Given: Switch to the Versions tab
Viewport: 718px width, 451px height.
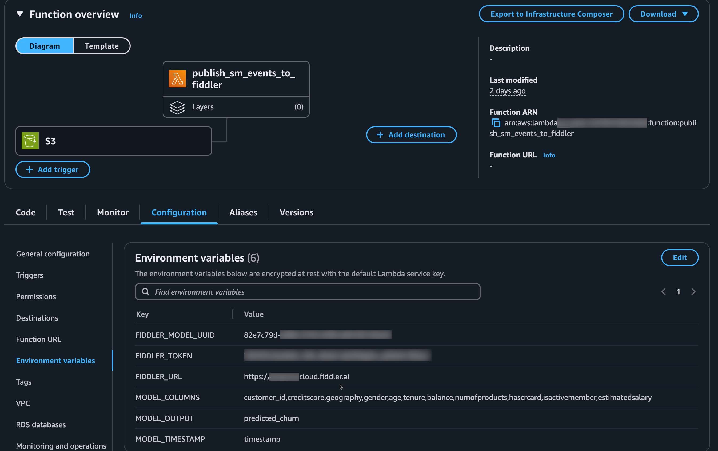Looking at the screenshot, I should [x=296, y=212].
